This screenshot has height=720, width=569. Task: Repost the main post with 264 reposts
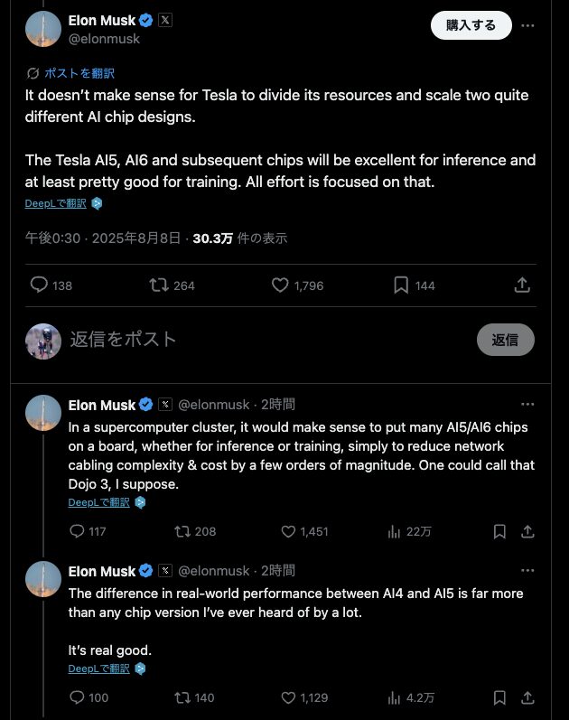[160, 285]
